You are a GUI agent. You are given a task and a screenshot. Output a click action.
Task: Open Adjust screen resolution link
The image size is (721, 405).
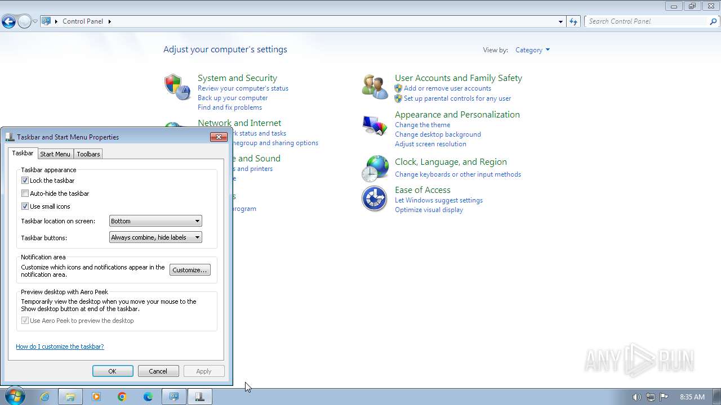coord(430,144)
